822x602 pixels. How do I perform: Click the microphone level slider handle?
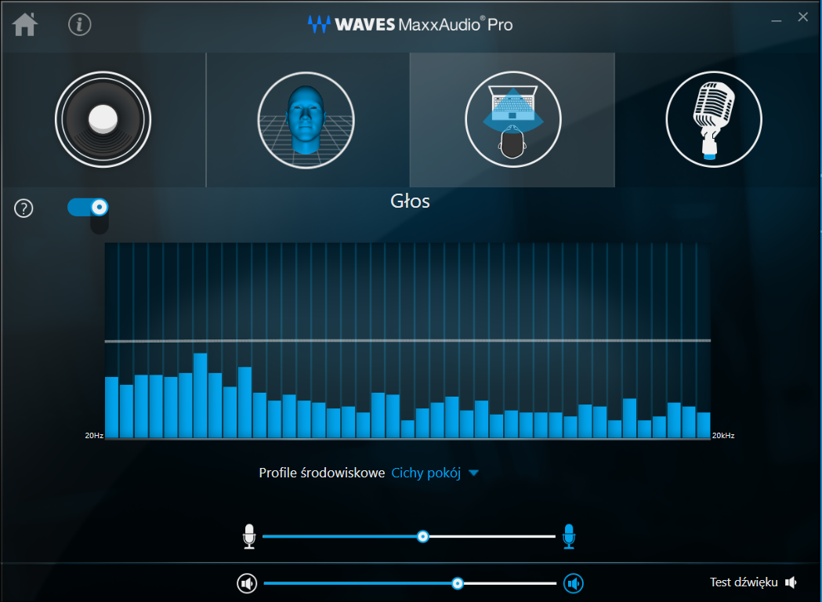(422, 536)
